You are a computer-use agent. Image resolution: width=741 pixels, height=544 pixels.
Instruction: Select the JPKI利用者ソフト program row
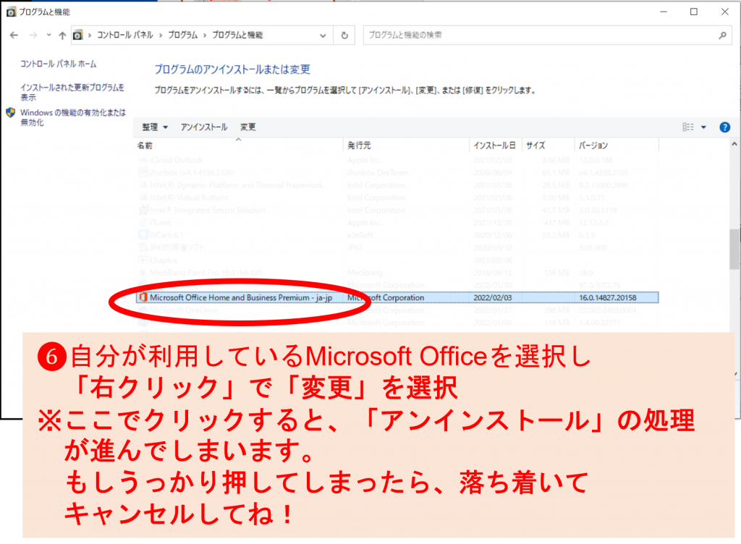pyautogui.click(x=397, y=247)
